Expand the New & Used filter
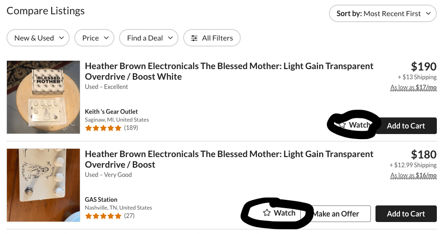Image resolution: width=447 pixels, height=234 pixels. tap(38, 38)
